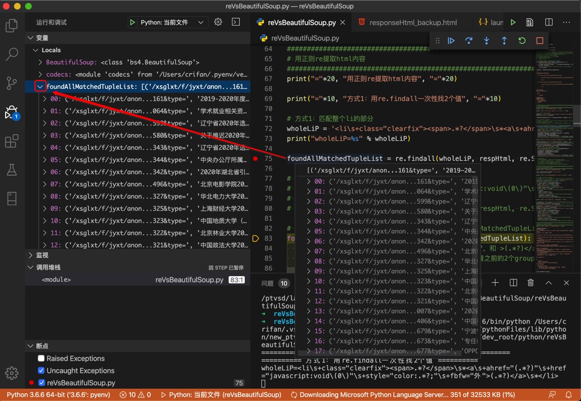
Task: Uncheck the reVsBeautifulSoup.py breakpoint checkbox
Action: [x=42, y=383]
